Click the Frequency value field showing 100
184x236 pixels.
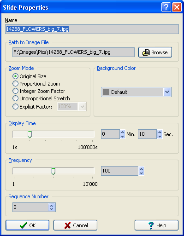click(x=119, y=171)
